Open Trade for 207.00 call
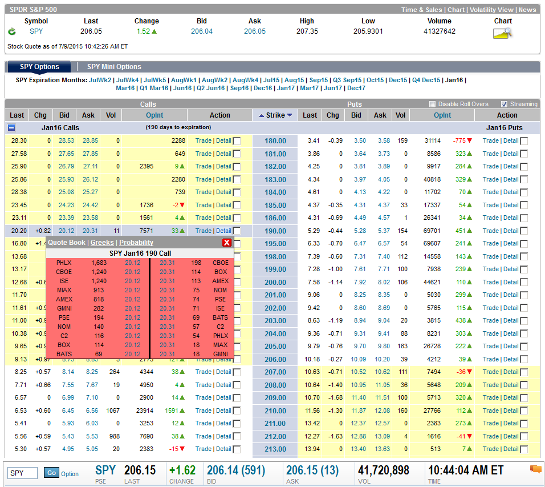 point(204,372)
